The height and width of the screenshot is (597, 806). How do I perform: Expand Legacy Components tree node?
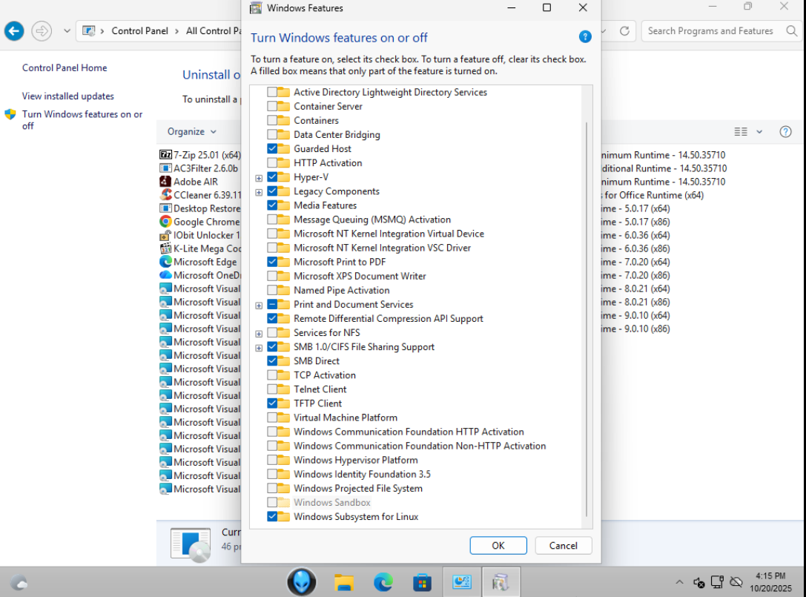(259, 192)
